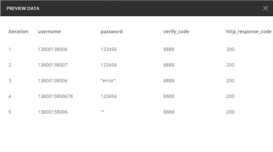
Task: Click response code 200 in row 5
Action: (230, 112)
